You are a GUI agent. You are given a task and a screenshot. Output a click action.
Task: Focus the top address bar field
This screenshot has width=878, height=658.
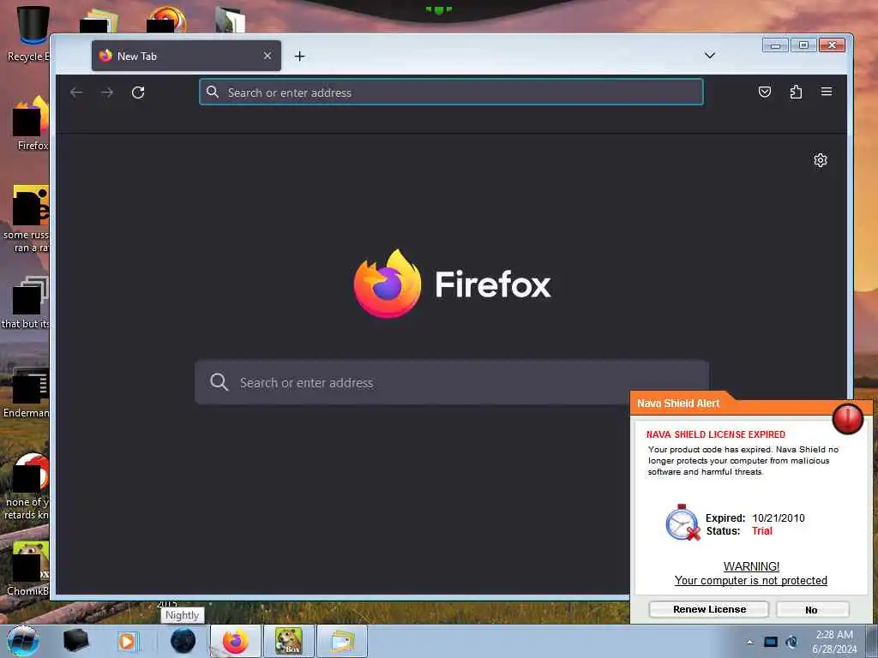point(451,93)
